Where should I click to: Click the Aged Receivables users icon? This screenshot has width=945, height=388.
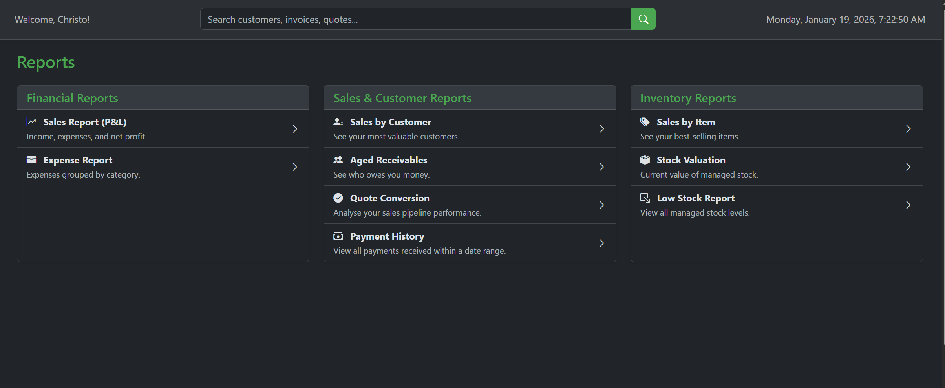point(338,160)
